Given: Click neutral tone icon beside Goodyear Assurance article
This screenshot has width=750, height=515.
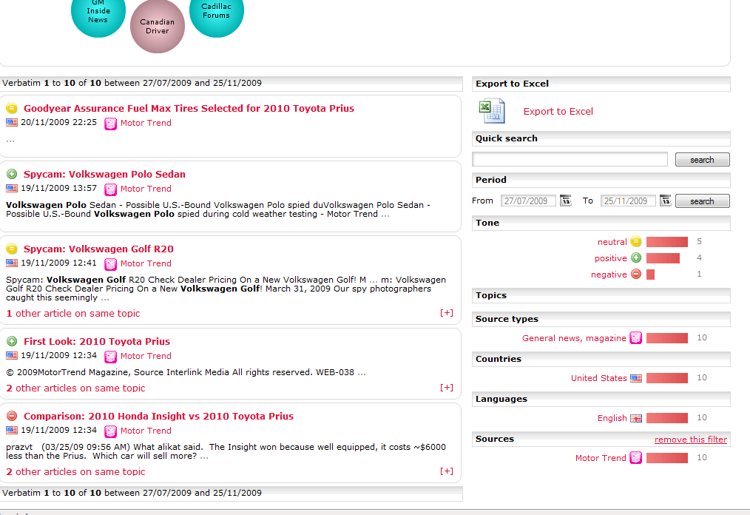Looking at the screenshot, I should [x=12, y=108].
